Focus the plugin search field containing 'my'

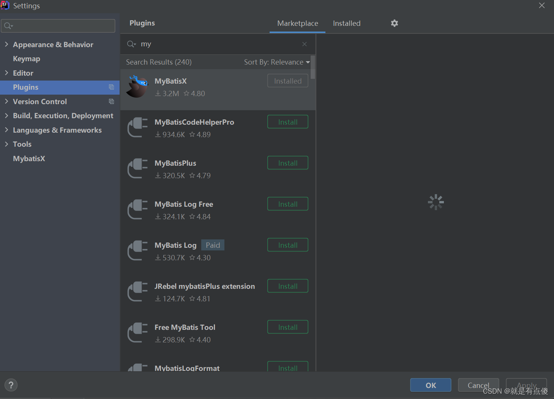218,44
